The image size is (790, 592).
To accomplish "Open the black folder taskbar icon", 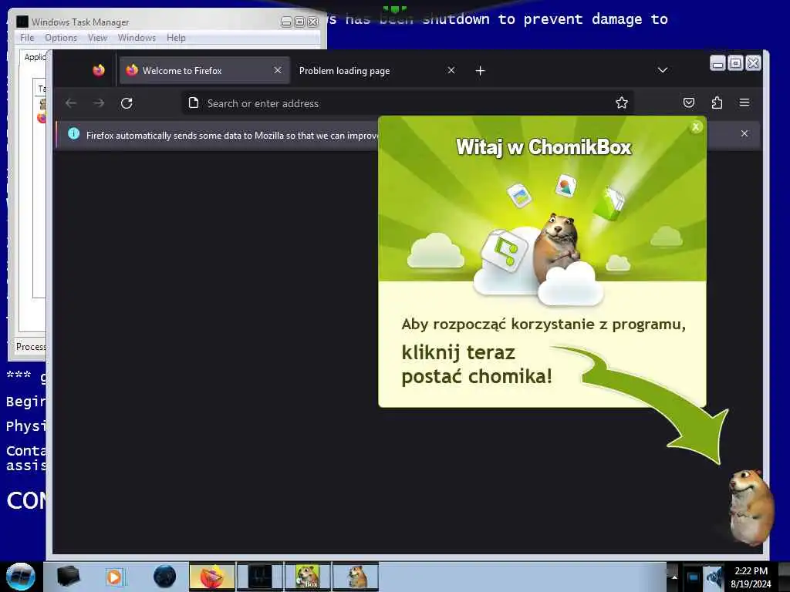I will 68,577.
